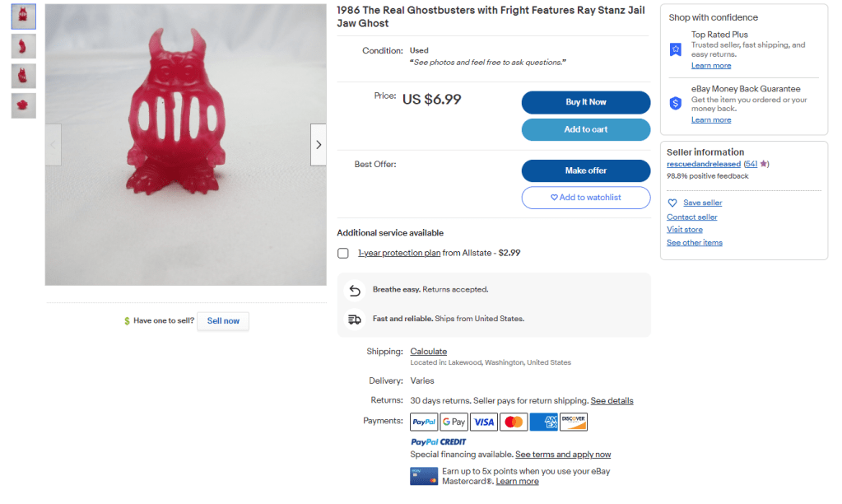Click the Discover card icon
Viewport: 842px width, 504px height.
(x=574, y=422)
